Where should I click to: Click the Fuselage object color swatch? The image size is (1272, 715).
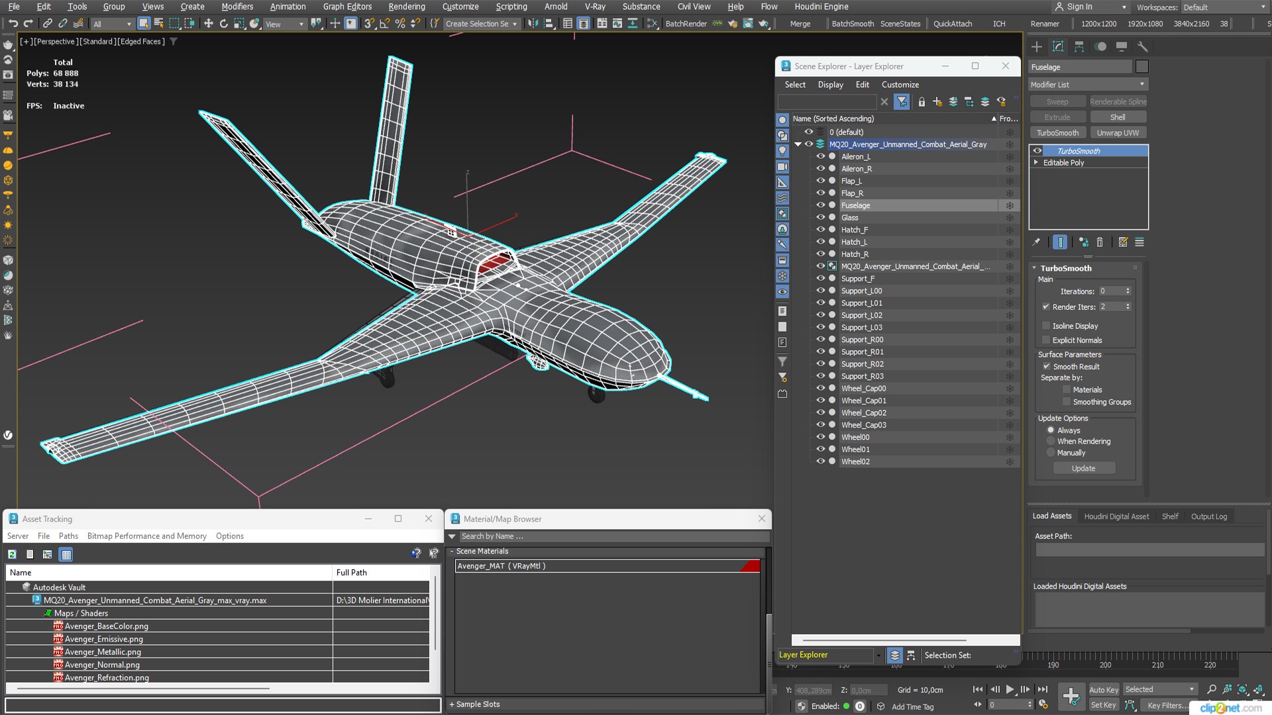point(1141,67)
